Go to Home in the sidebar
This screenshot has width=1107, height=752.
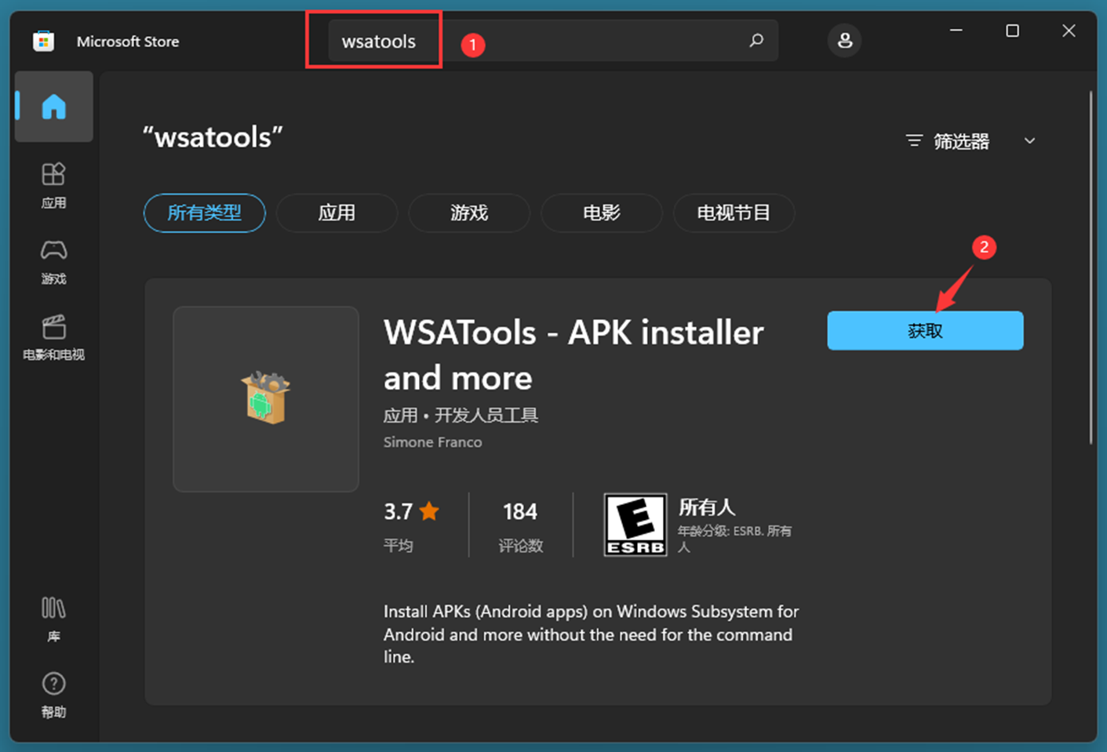point(54,107)
